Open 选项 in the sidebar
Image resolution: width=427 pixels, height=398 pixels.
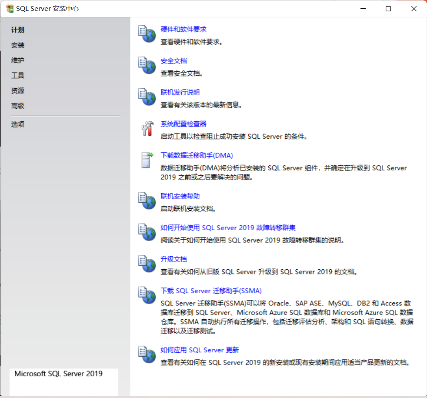(18, 124)
